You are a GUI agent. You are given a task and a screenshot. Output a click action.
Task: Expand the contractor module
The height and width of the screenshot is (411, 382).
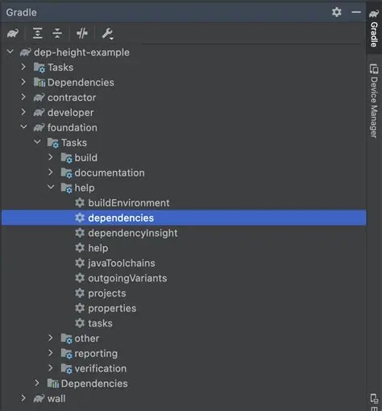(x=23, y=97)
